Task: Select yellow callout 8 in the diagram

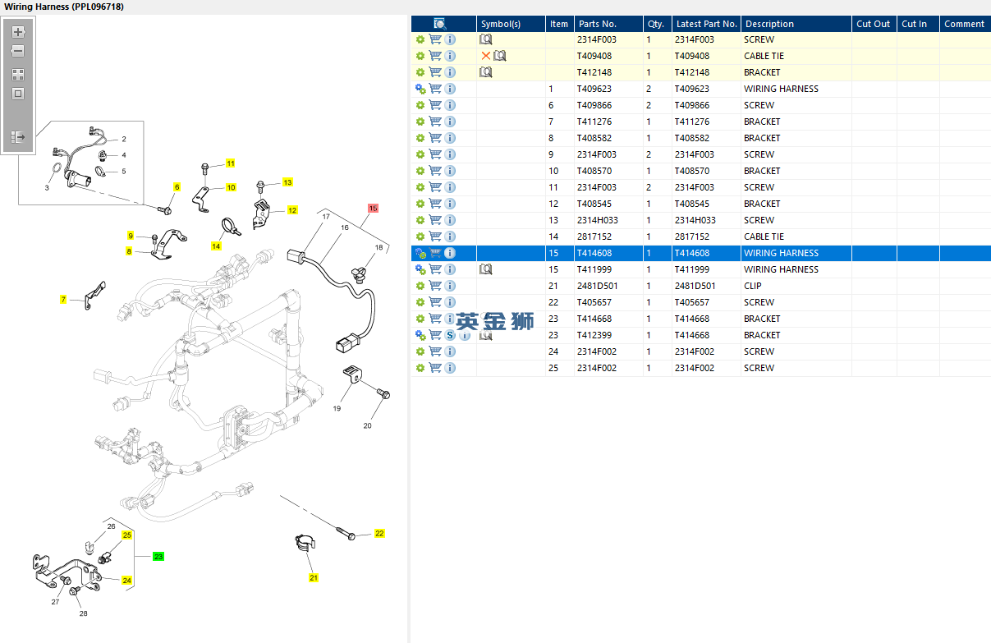Action: point(129,251)
